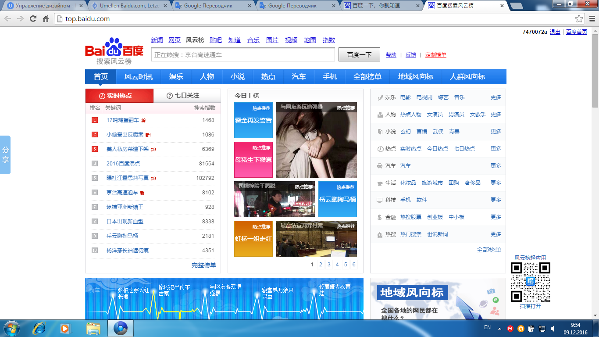Viewport: 599px width, 337px height.
Task: Open 娱乐 in blue navigation bar
Action: [176, 77]
